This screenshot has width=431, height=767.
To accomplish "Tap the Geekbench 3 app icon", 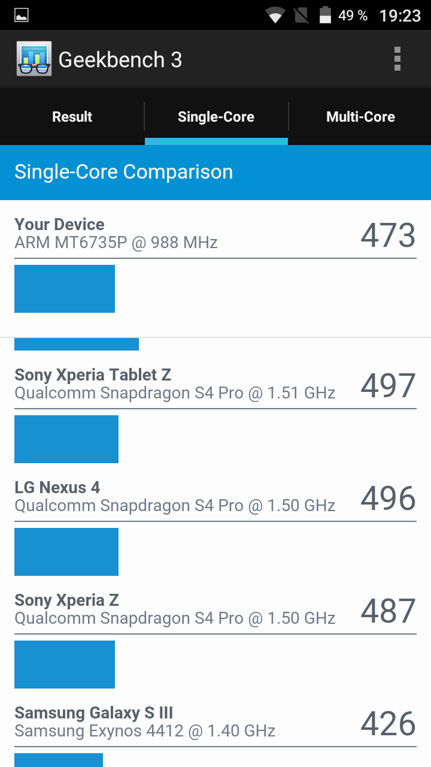I will pos(34,59).
